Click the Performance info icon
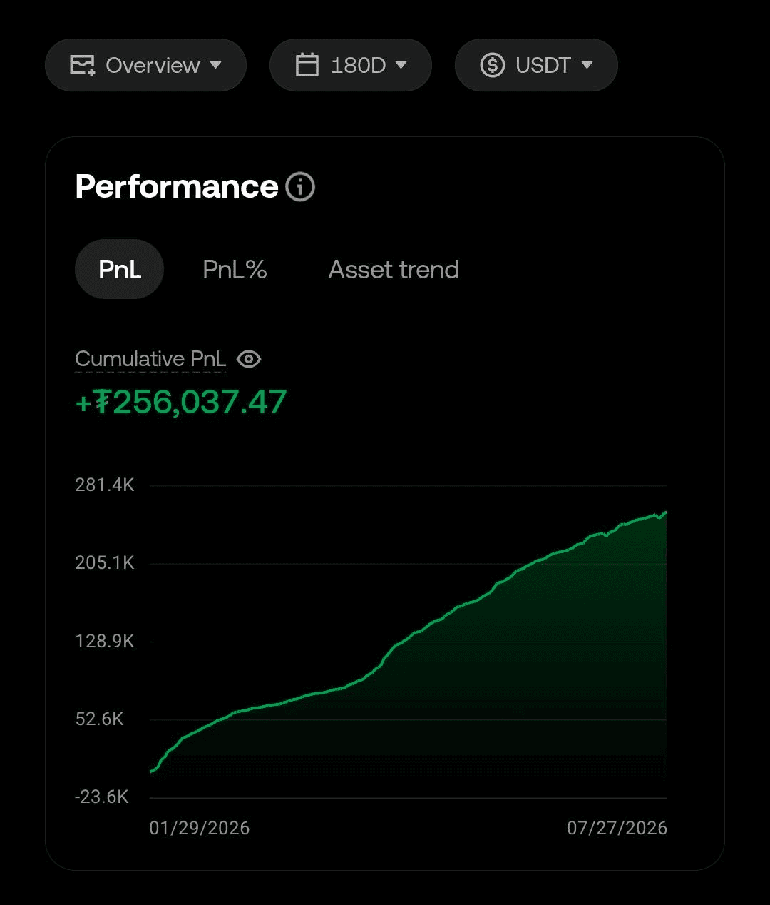Screen dimensions: 770x905 [x=300, y=187]
